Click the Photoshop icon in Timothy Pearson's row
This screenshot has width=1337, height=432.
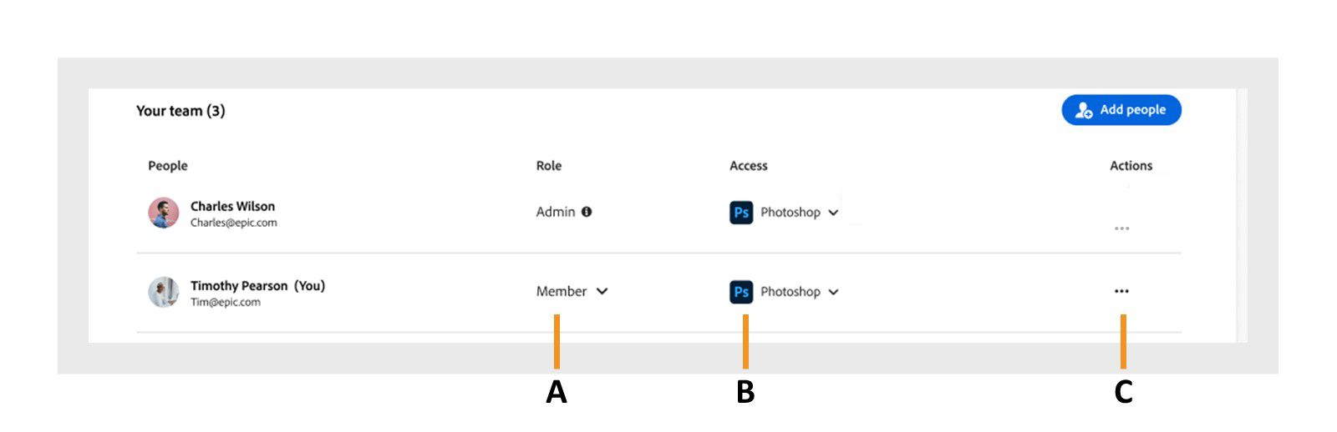[741, 292]
